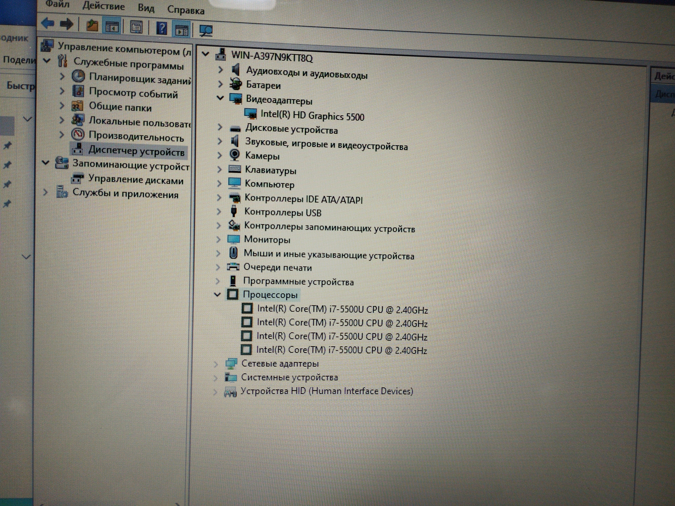Image resolution: width=675 pixels, height=506 pixels.
Task: Collapse the Видеоадаптеры category
Action: 220,98
